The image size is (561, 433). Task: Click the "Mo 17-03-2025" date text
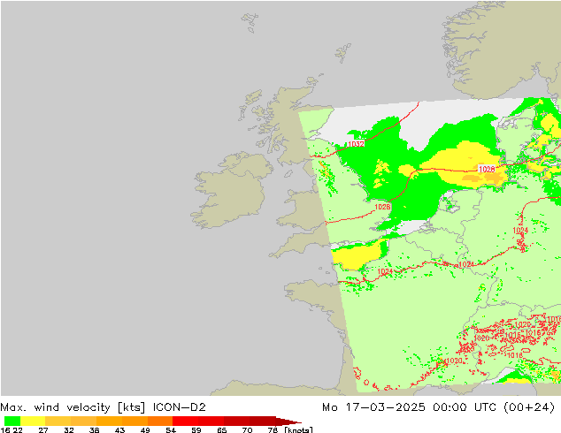[373, 407]
